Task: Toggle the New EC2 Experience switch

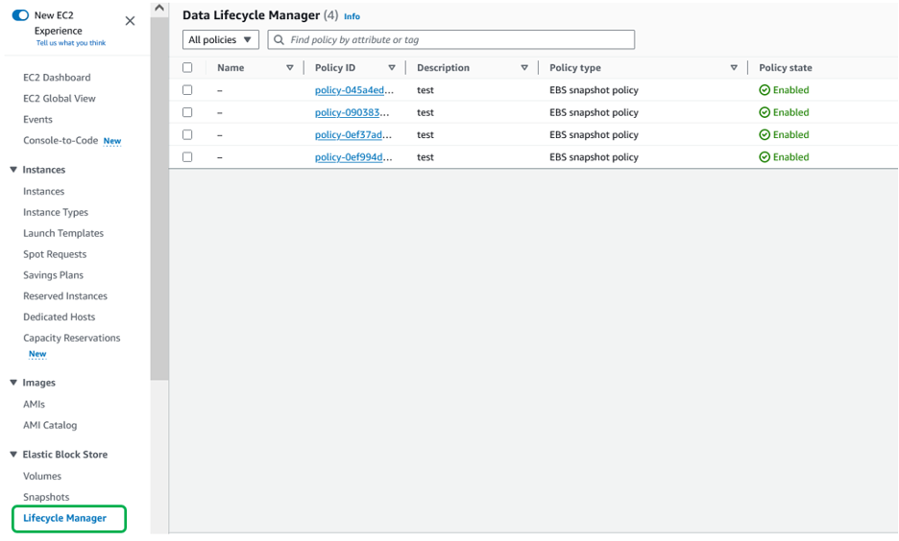Action: (x=20, y=15)
